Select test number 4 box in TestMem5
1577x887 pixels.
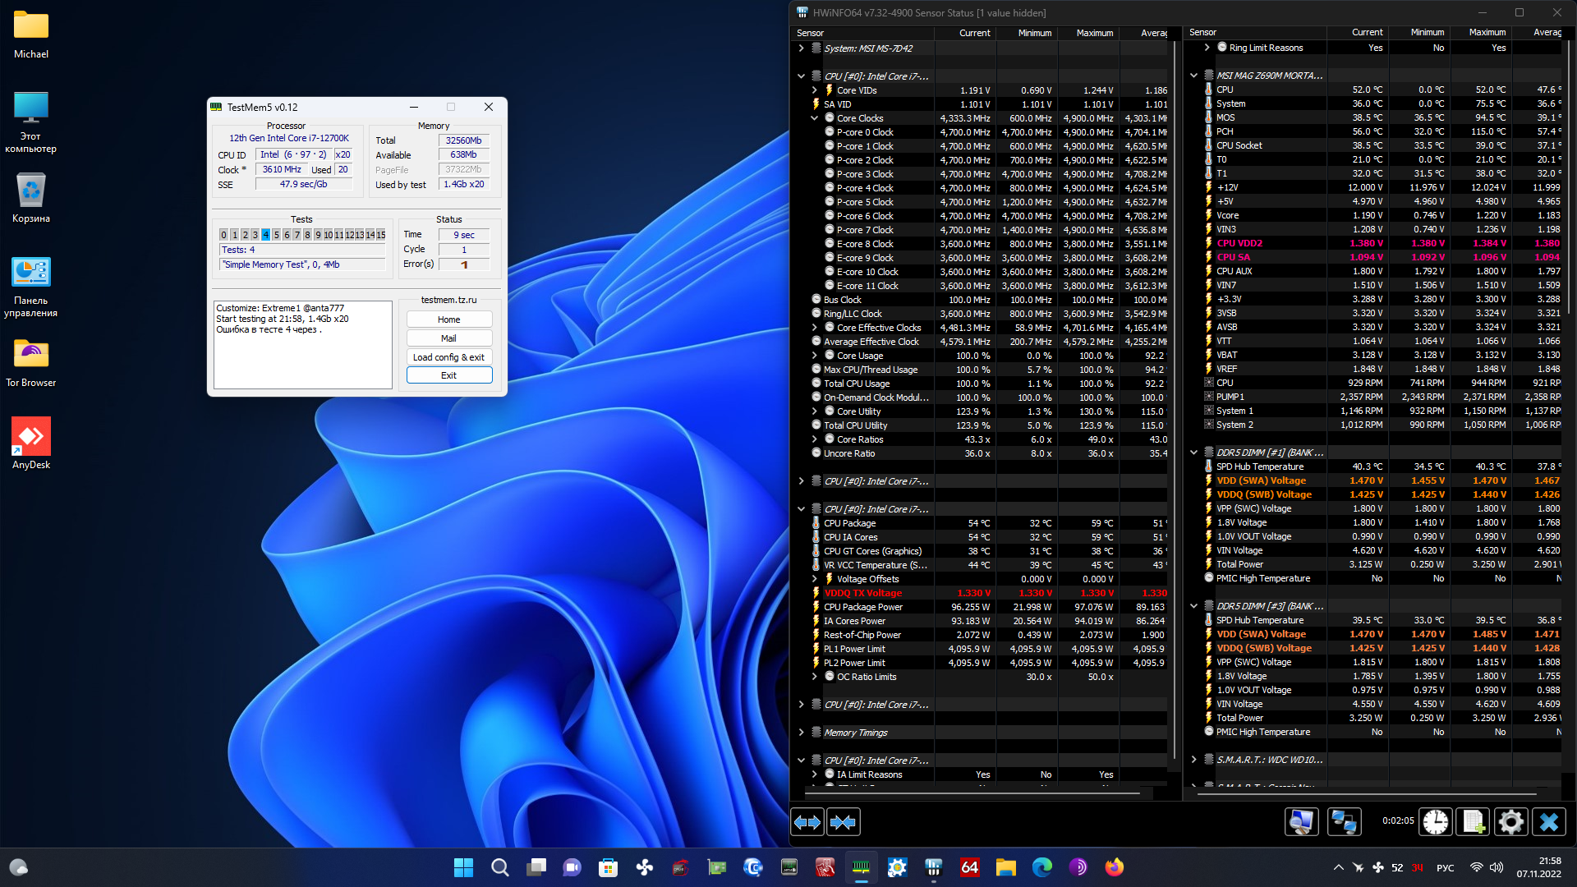(265, 235)
